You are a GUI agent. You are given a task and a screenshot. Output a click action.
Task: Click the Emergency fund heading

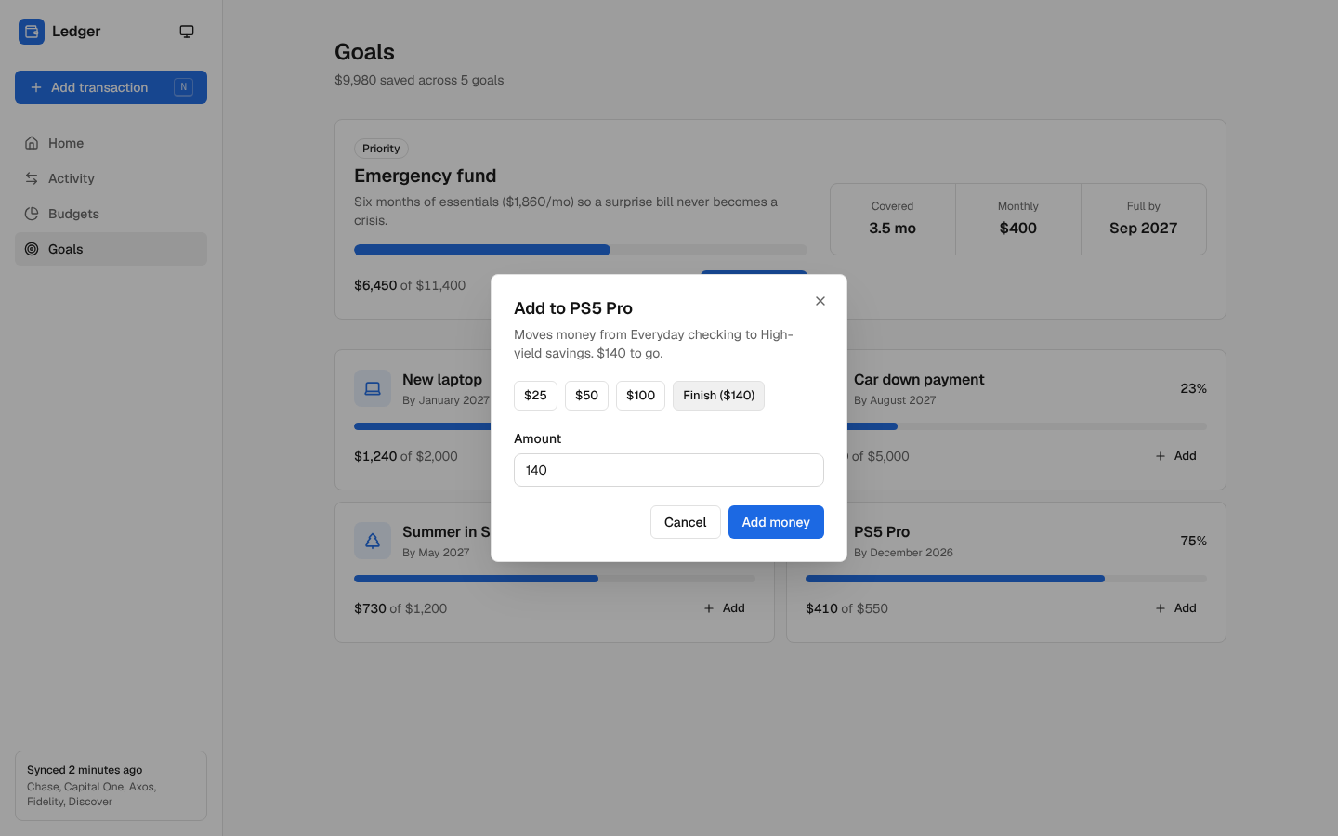point(425,176)
